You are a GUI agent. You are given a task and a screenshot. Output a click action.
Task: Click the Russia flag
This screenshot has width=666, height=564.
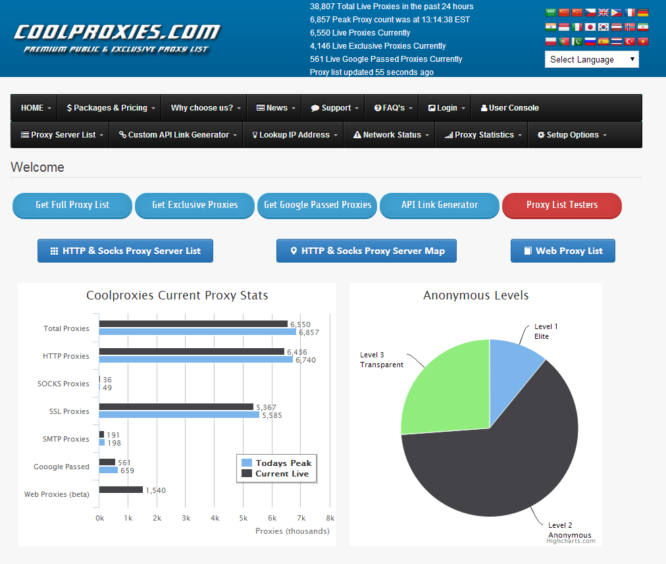[590, 41]
